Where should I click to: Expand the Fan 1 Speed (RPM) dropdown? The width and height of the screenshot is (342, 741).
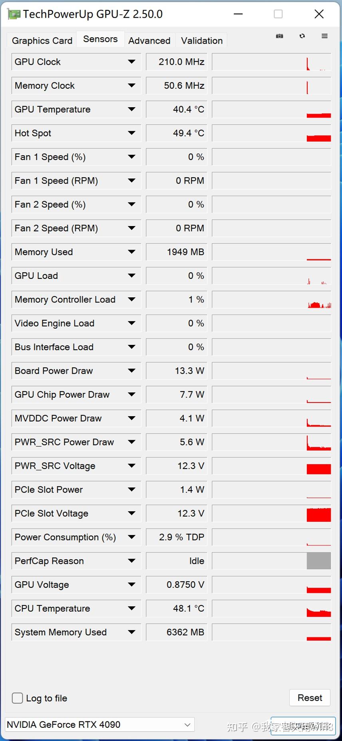pos(132,180)
